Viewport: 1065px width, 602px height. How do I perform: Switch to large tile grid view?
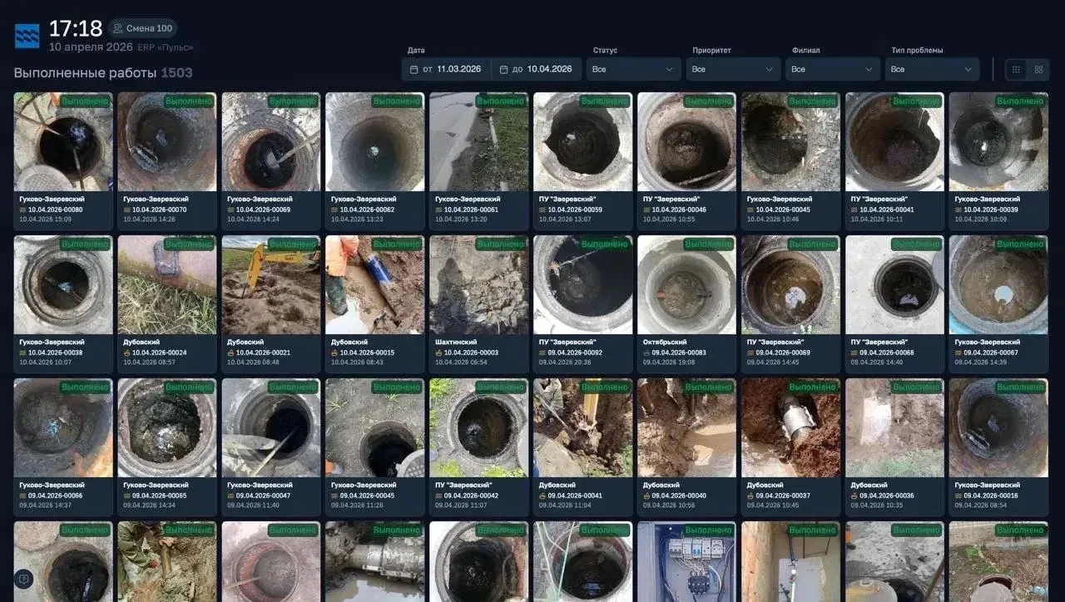[x=1038, y=69]
